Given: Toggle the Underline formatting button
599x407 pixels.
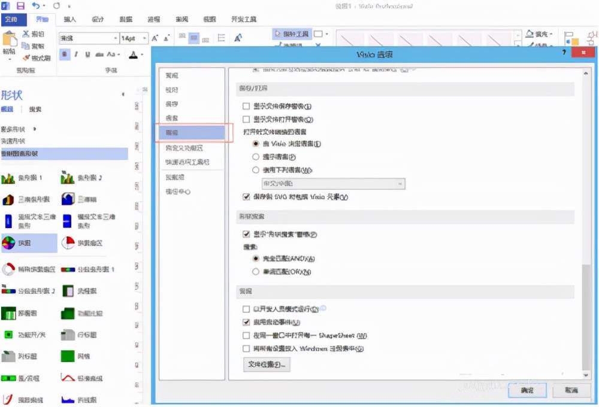Looking at the screenshot, I should [x=87, y=54].
